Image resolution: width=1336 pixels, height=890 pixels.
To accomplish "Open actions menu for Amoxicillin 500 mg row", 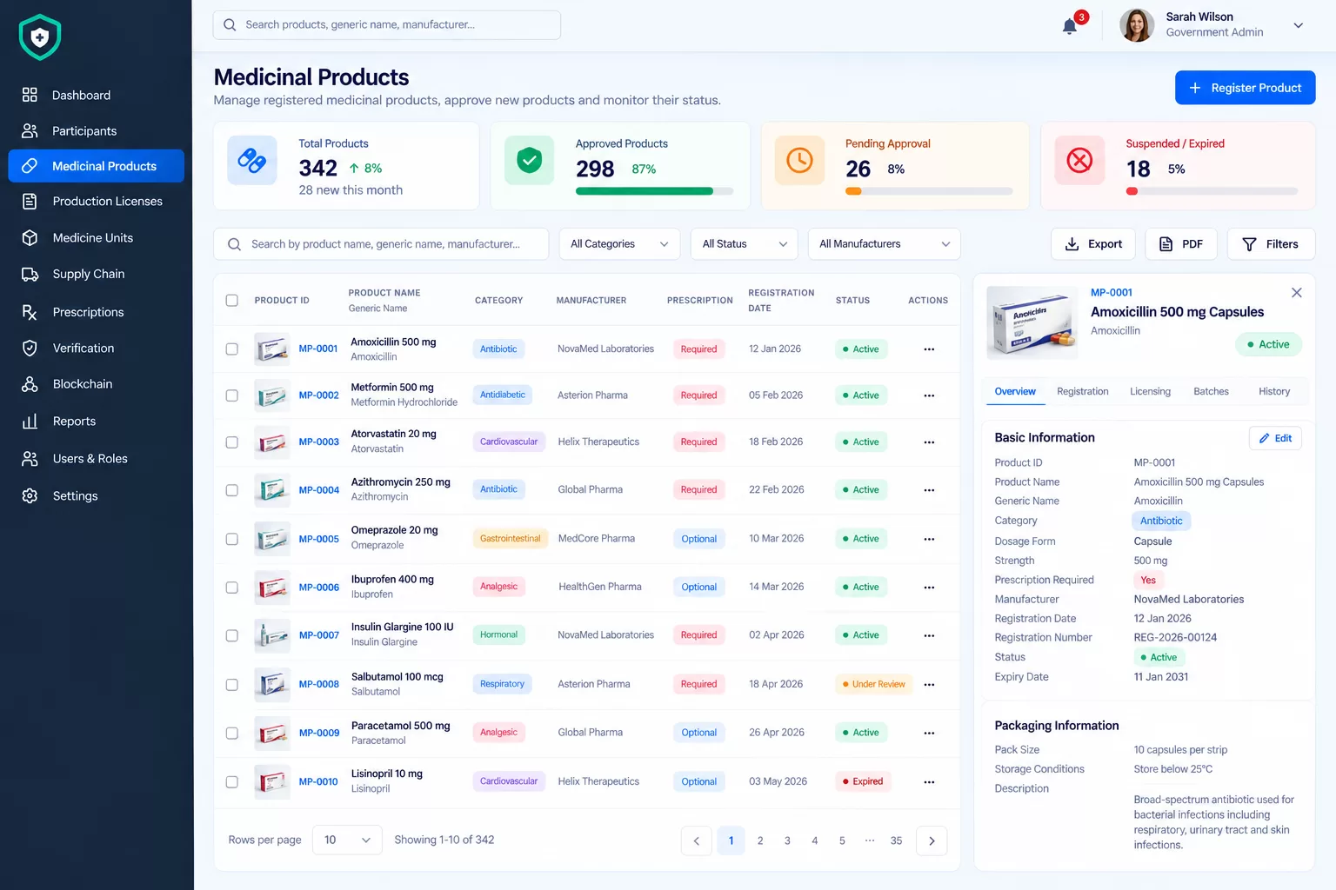I will pos(929,349).
